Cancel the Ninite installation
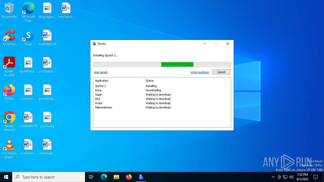324x182 pixels. (221, 72)
